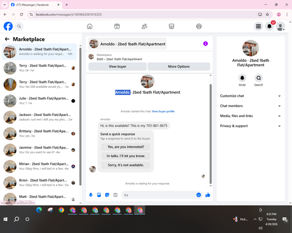292x233 pixels.
Task: Open taskbar clock showing 8:55 PM
Action: pos(272,219)
